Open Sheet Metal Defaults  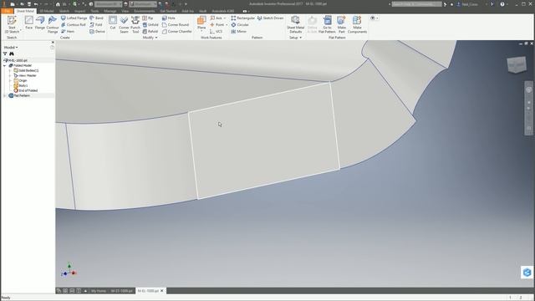295,24
